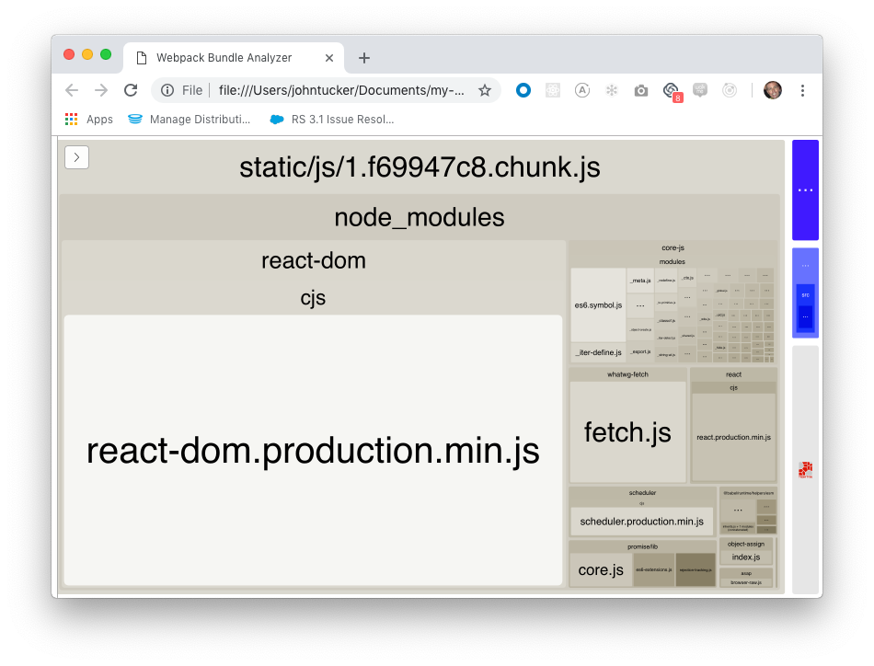The width and height of the screenshot is (874, 666).
Task: Select the asap group label
Action: tap(746, 573)
